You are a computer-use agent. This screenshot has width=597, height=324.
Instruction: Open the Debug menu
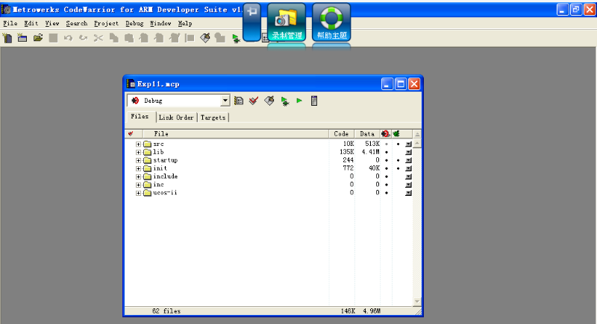tap(134, 24)
